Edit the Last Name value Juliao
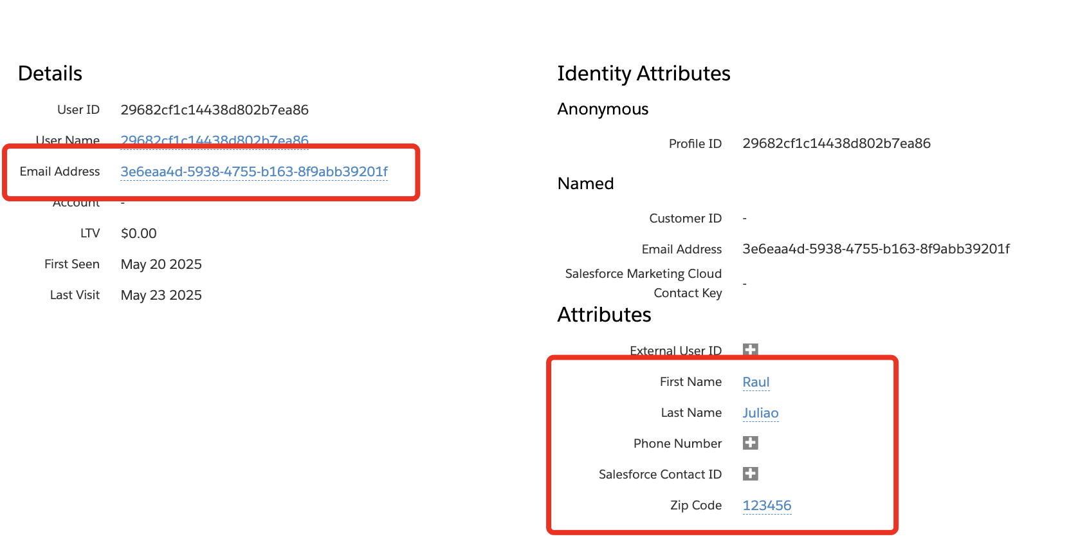 point(760,413)
